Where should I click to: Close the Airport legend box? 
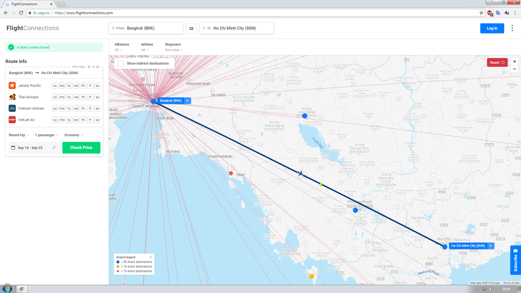pos(151,257)
